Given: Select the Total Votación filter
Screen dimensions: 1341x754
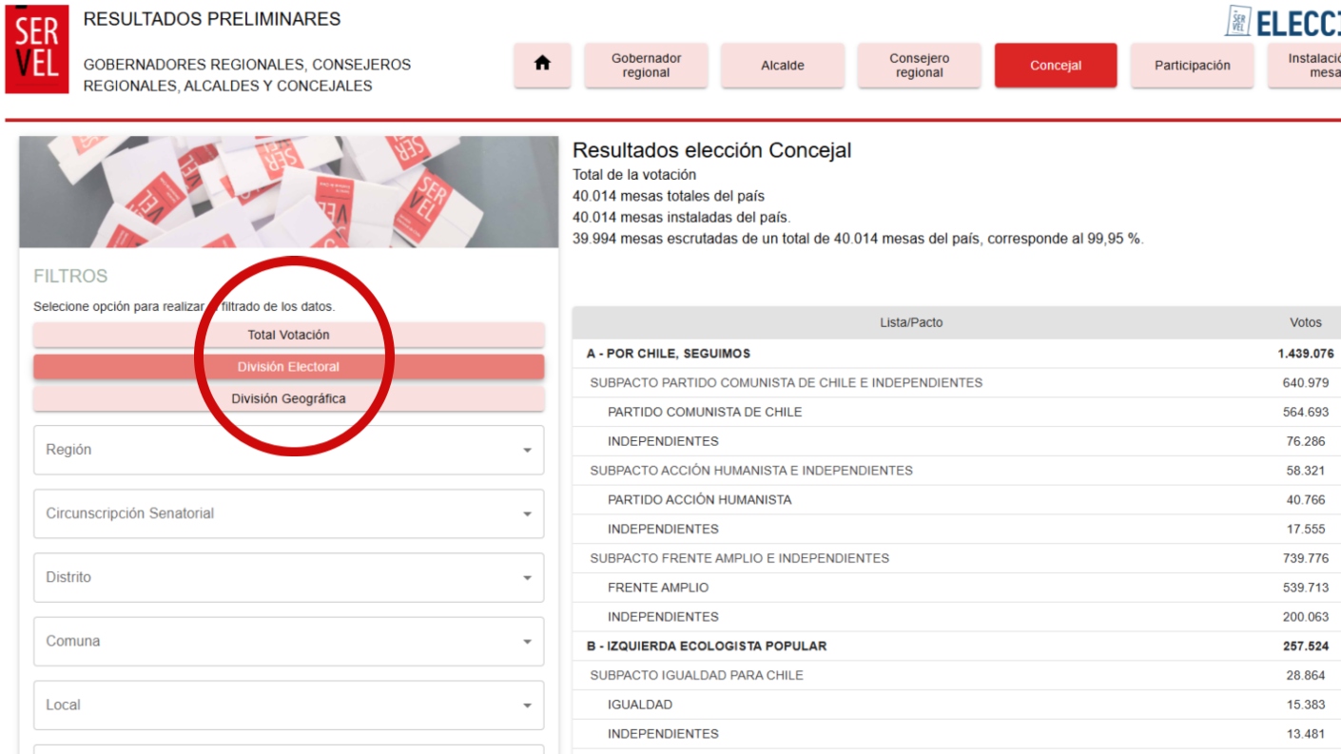Looking at the screenshot, I should pos(288,335).
